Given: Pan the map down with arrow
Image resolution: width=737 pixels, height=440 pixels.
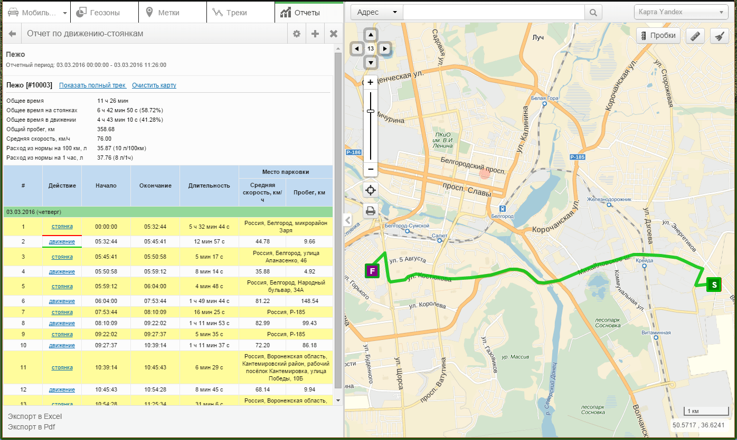Looking at the screenshot, I should pyautogui.click(x=371, y=62).
